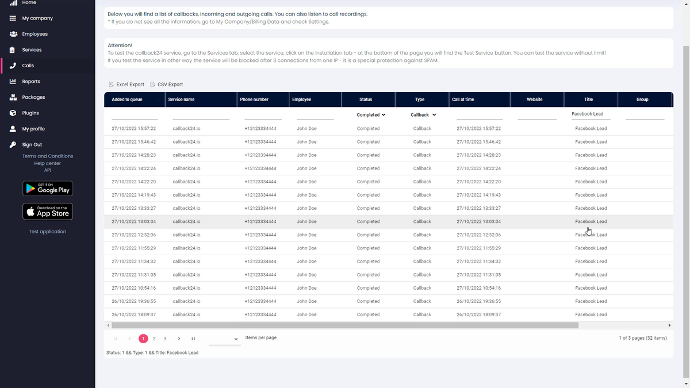Screen dimensions: 690x388
Task: Open Services in the sidebar menu
Action: pyautogui.click(x=32, y=50)
